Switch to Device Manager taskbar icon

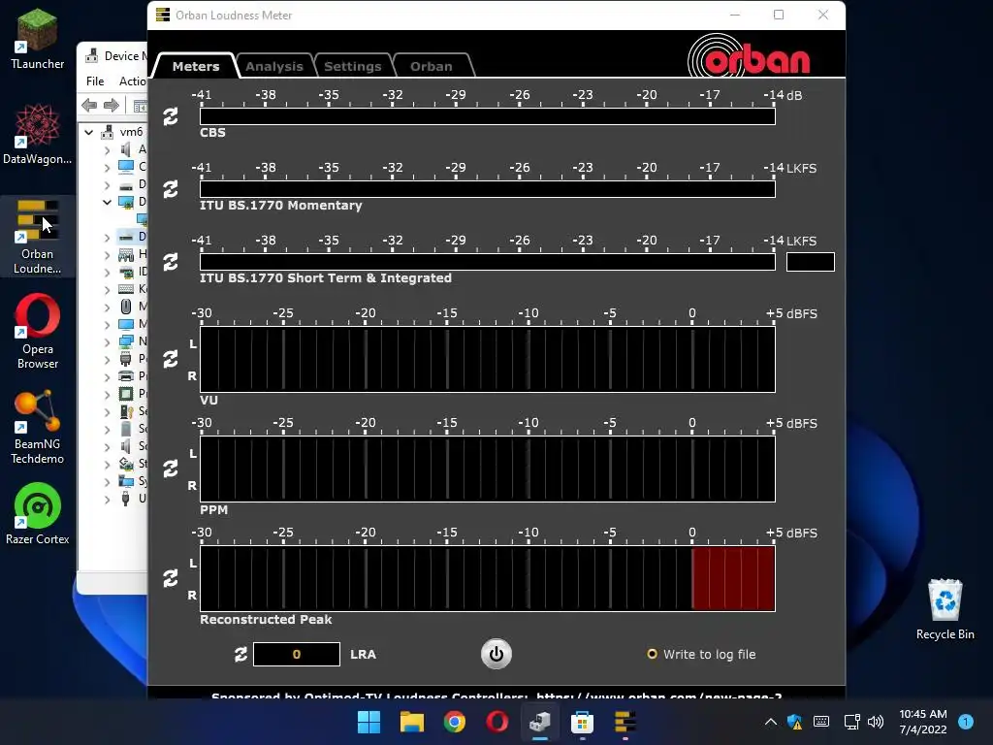[x=539, y=722]
